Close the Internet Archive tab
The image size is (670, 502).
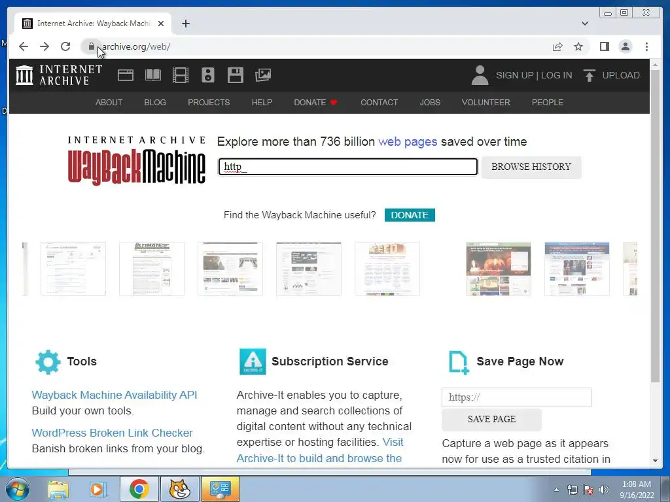[x=161, y=24]
